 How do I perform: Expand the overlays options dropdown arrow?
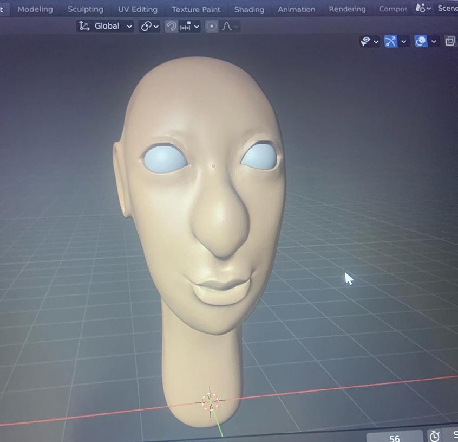point(434,42)
